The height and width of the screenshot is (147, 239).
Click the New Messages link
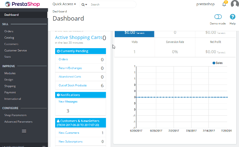68,101
